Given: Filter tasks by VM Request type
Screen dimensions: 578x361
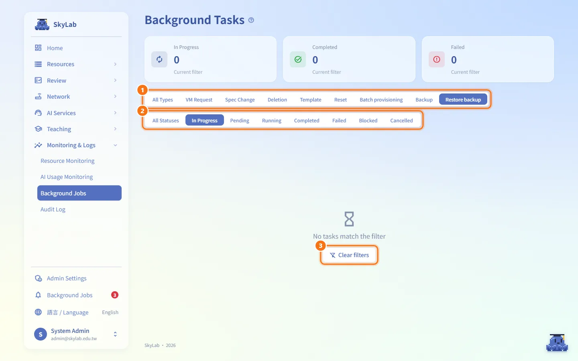Looking at the screenshot, I should click(199, 99).
